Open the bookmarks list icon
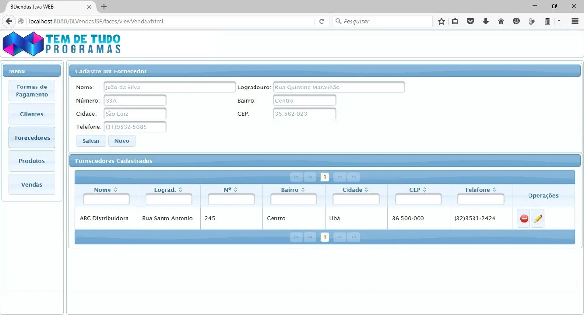Viewport: 584px width, 315px height. [x=455, y=21]
